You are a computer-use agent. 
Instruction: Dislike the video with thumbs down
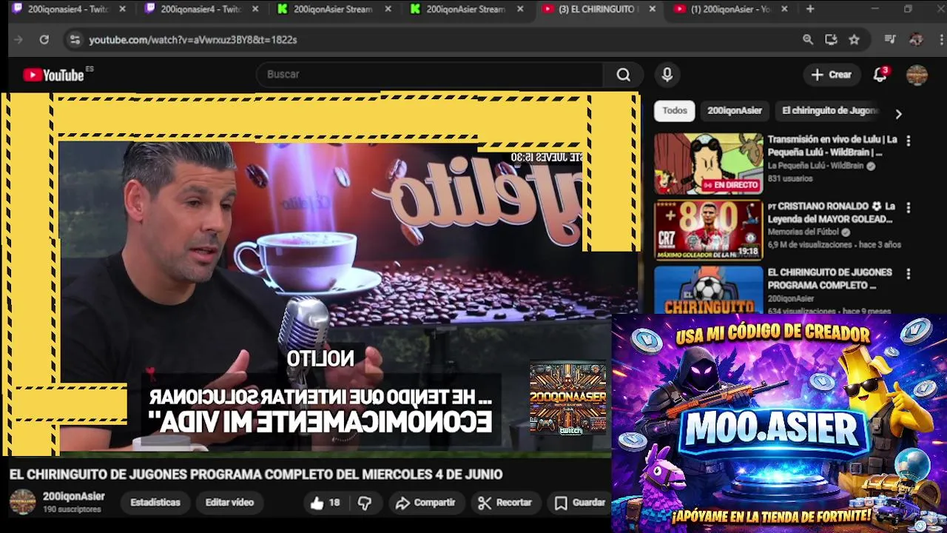point(365,503)
